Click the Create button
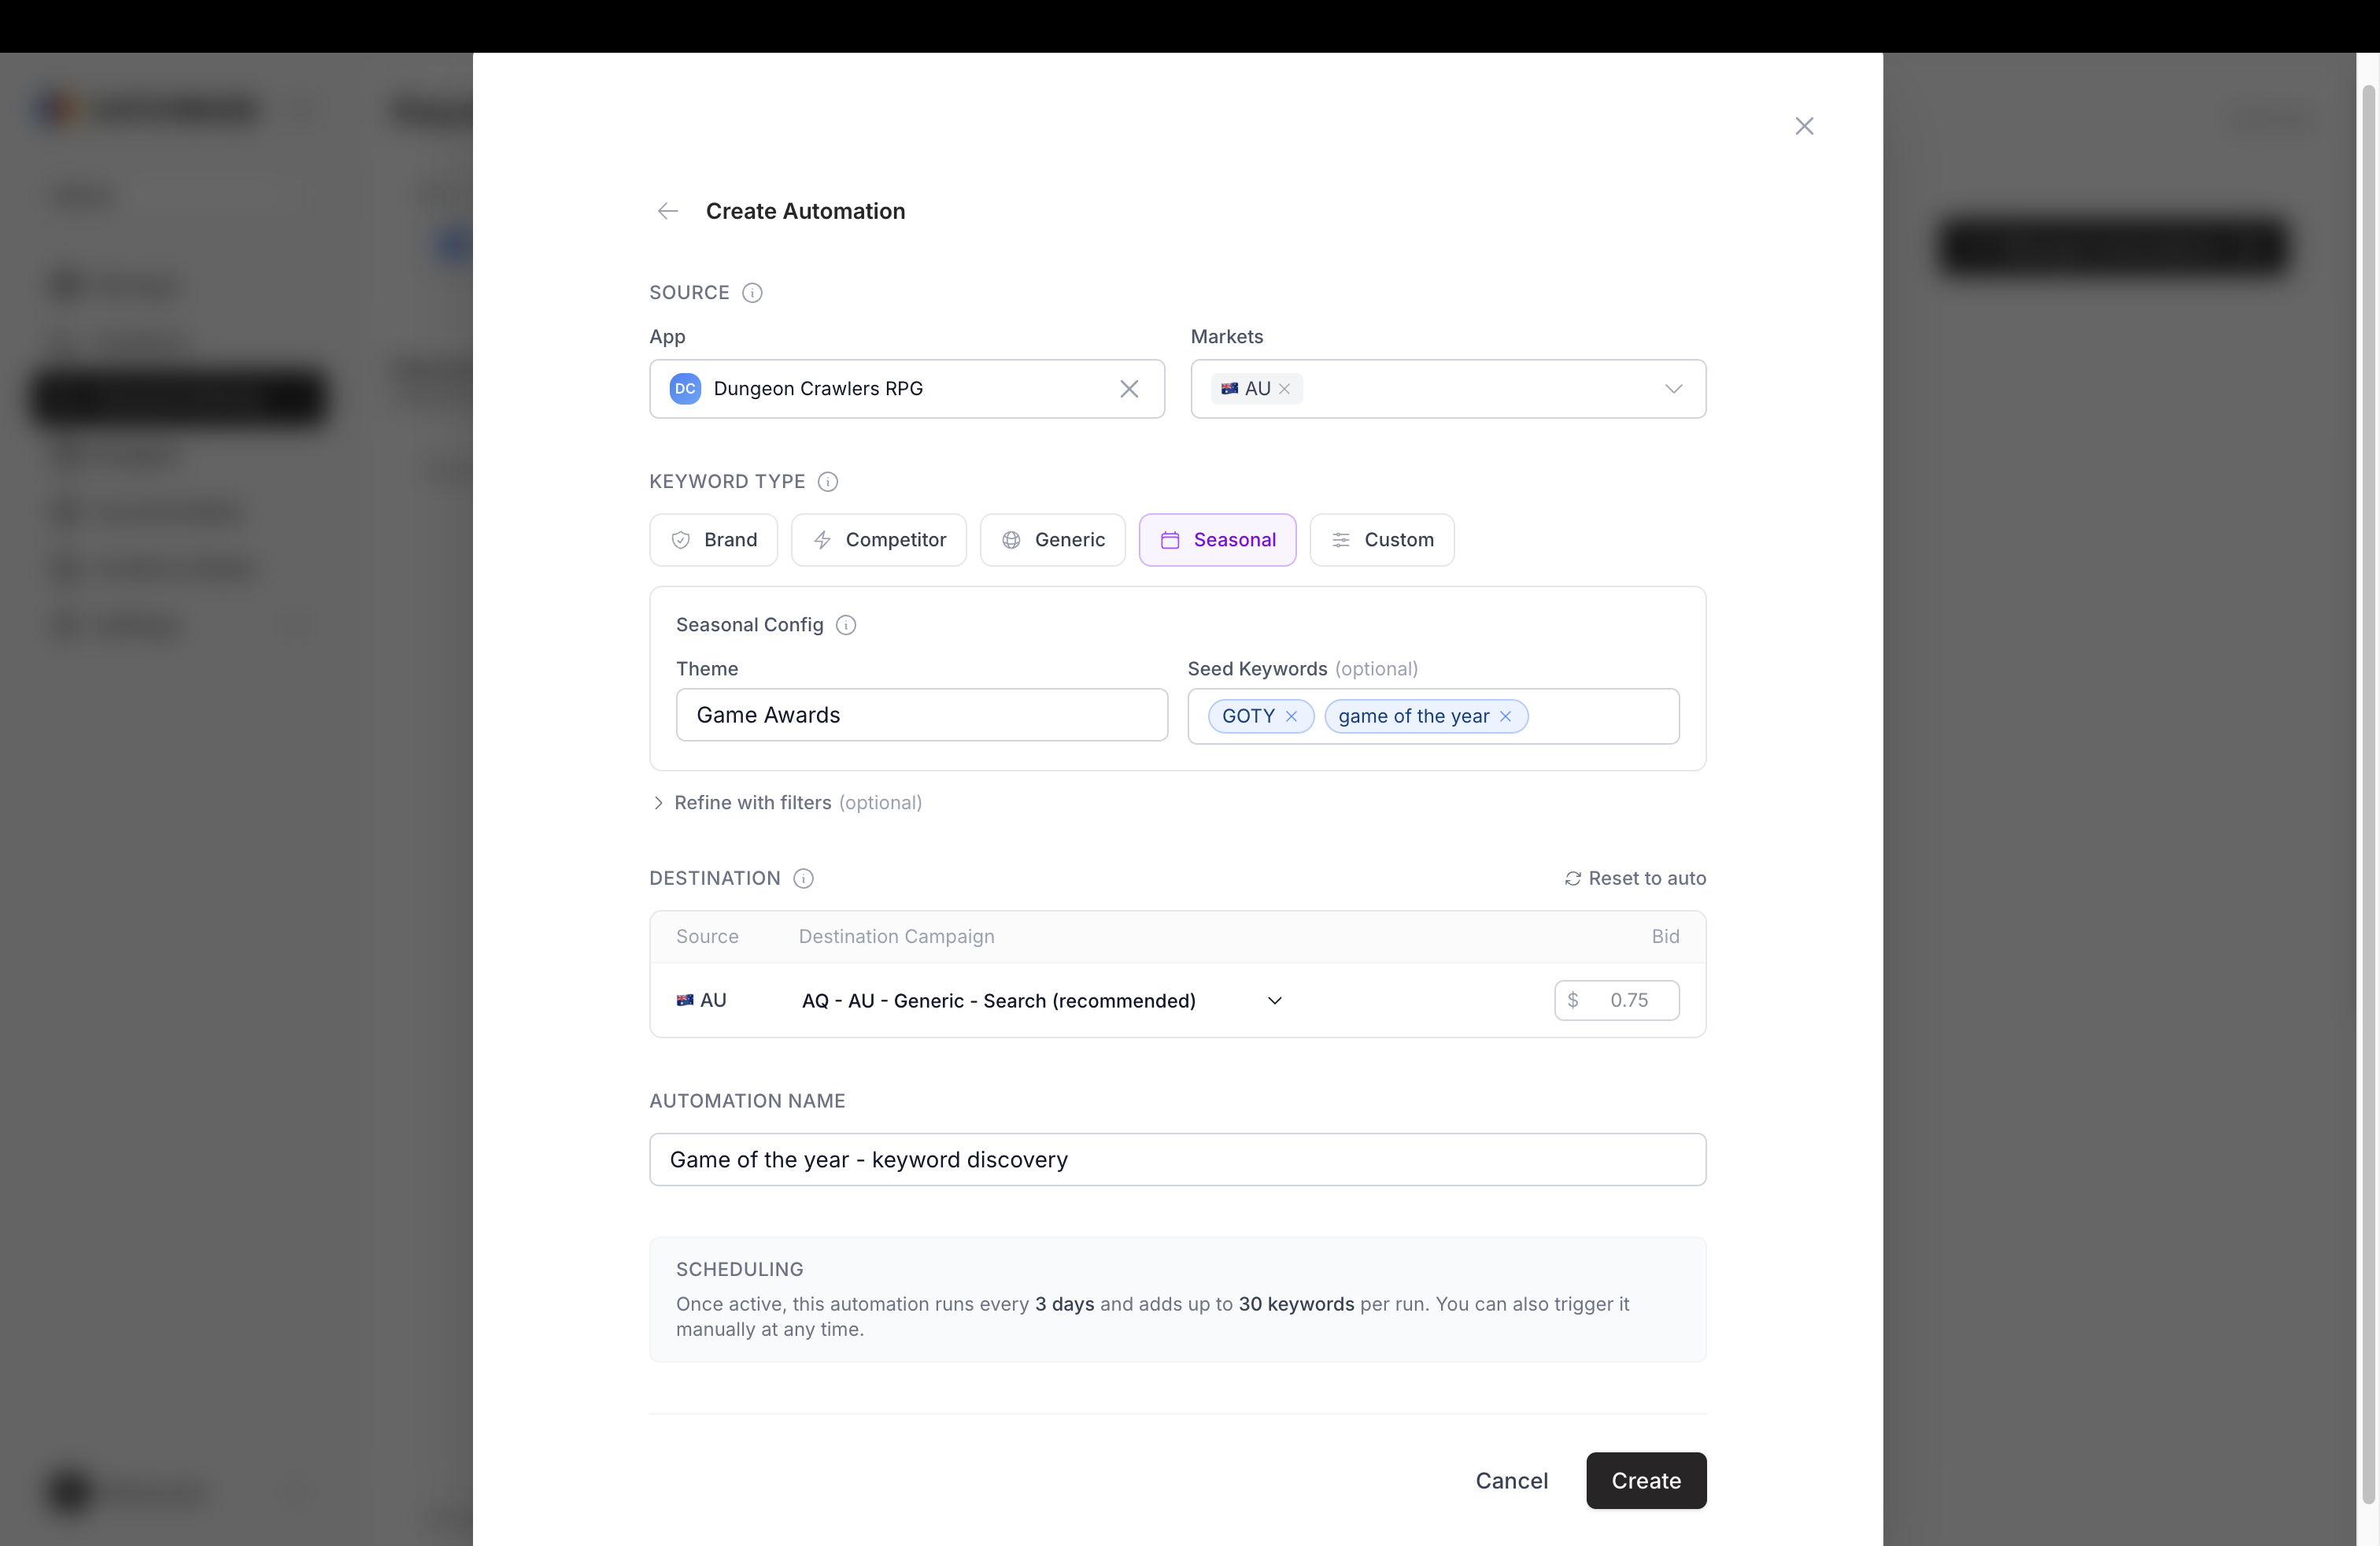The image size is (2380, 1546). (x=1645, y=1481)
